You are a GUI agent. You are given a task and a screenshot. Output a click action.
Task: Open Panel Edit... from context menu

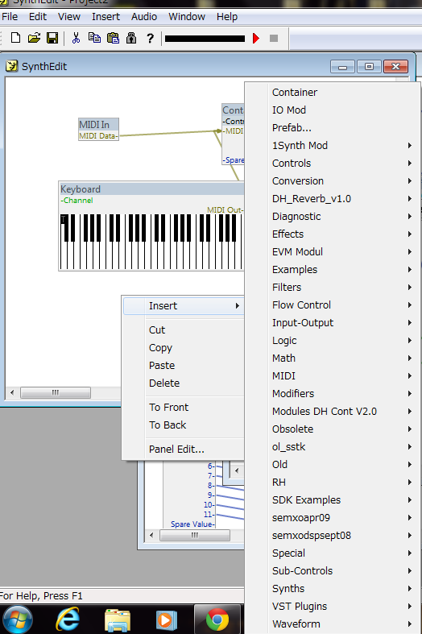click(x=183, y=450)
